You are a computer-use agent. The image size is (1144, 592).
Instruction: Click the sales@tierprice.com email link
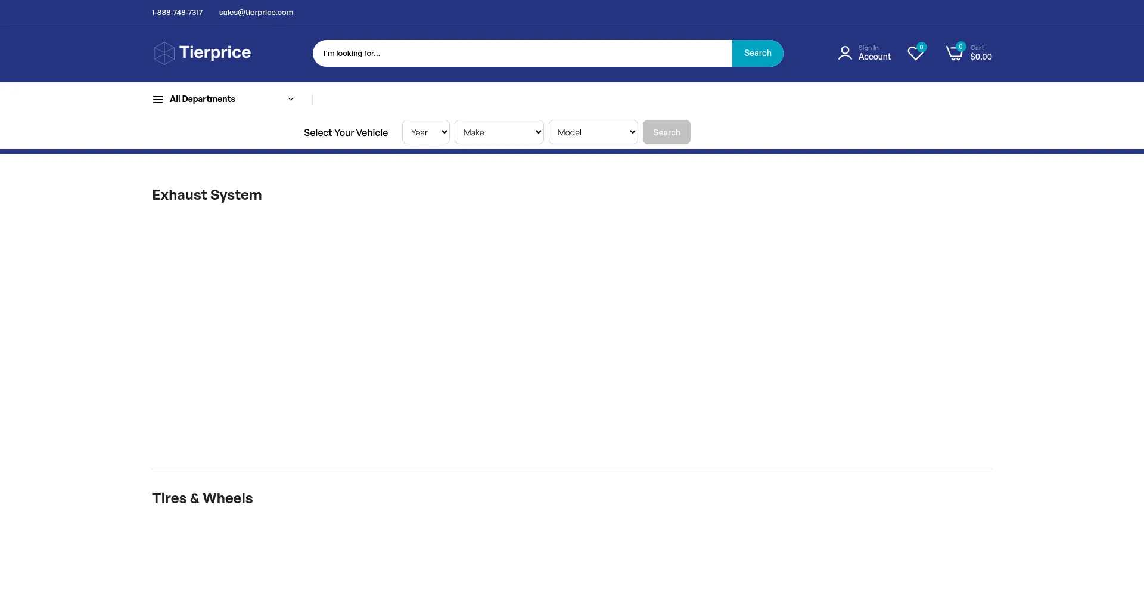[256, 13]
